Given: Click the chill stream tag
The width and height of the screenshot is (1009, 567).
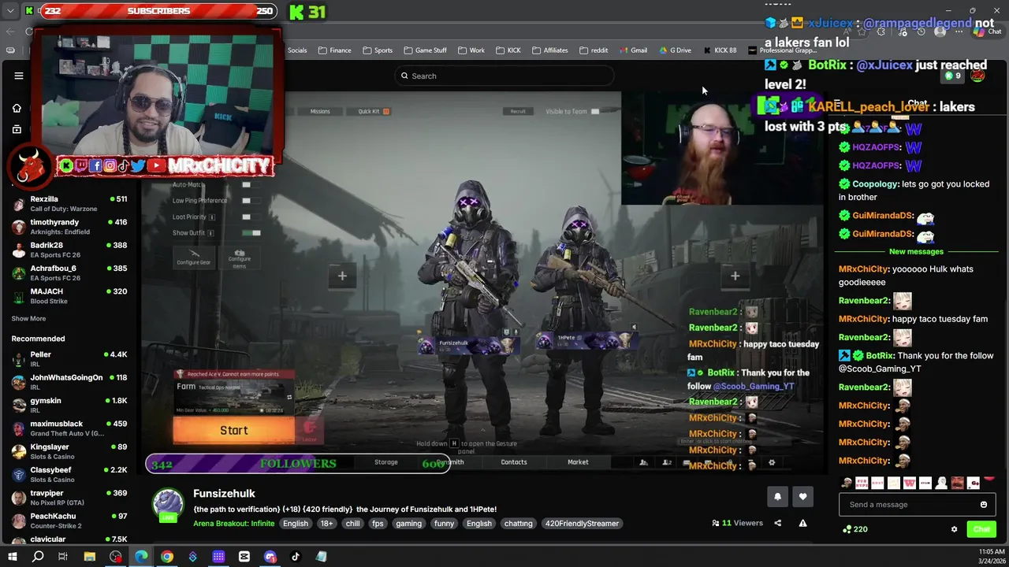Looking at the screenshot, I should (352, 524).
